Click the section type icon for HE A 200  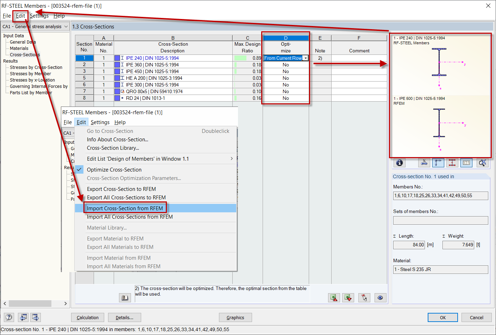pos(123,78)
